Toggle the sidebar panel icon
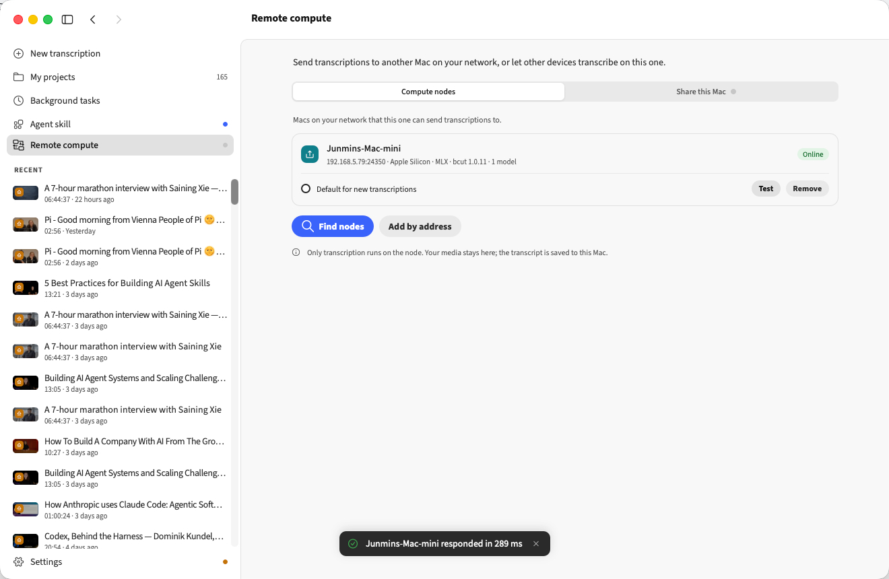Image resolution: width=889 pixels, height=579 pixels. click(67, 20)
